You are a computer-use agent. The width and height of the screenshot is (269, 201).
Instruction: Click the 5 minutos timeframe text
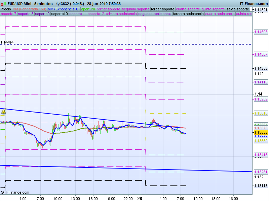(43, 4)
